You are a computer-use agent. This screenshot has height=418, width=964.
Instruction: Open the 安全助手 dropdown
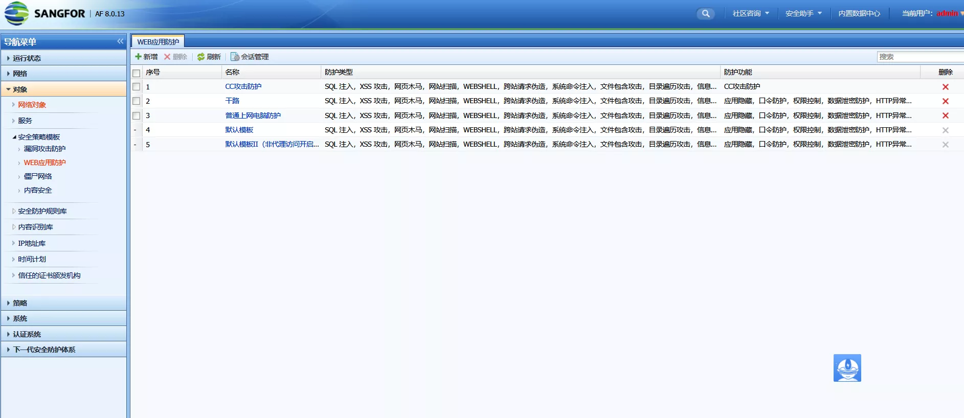click(803, 14)
